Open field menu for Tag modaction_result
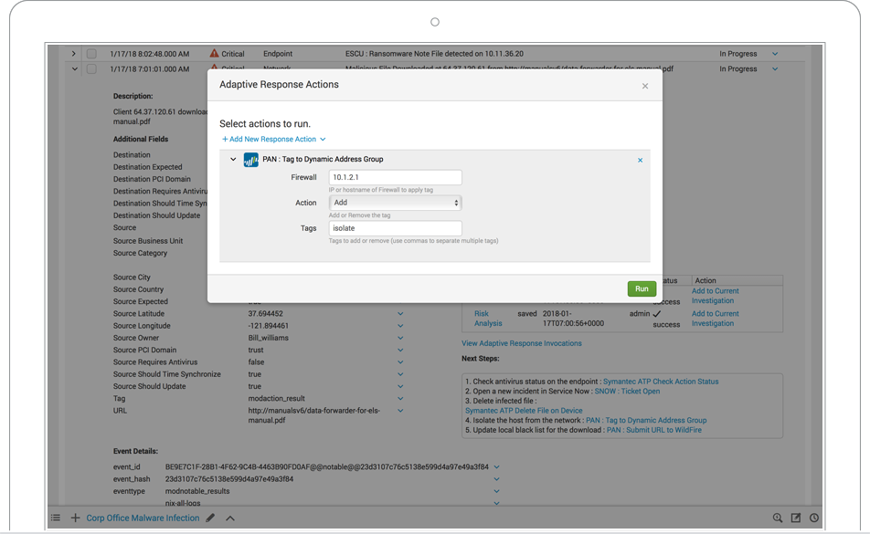The height and width of the screenshot is (534, 870). (x=400, y=399)
